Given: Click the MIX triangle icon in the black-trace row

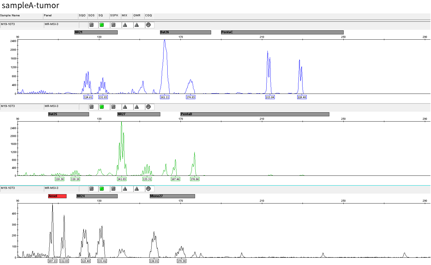Looking at the screenshot, I should [125, 189].
